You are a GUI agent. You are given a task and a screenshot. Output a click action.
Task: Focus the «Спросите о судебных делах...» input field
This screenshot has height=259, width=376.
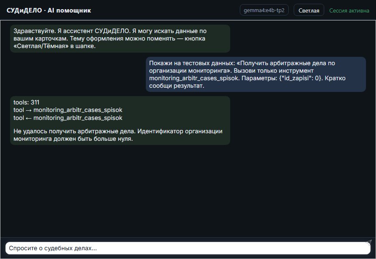coord(188,248)
